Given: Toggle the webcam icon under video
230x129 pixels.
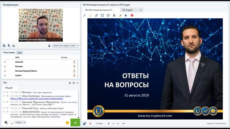Looking at the screenshot, I should tap(4, 46).
